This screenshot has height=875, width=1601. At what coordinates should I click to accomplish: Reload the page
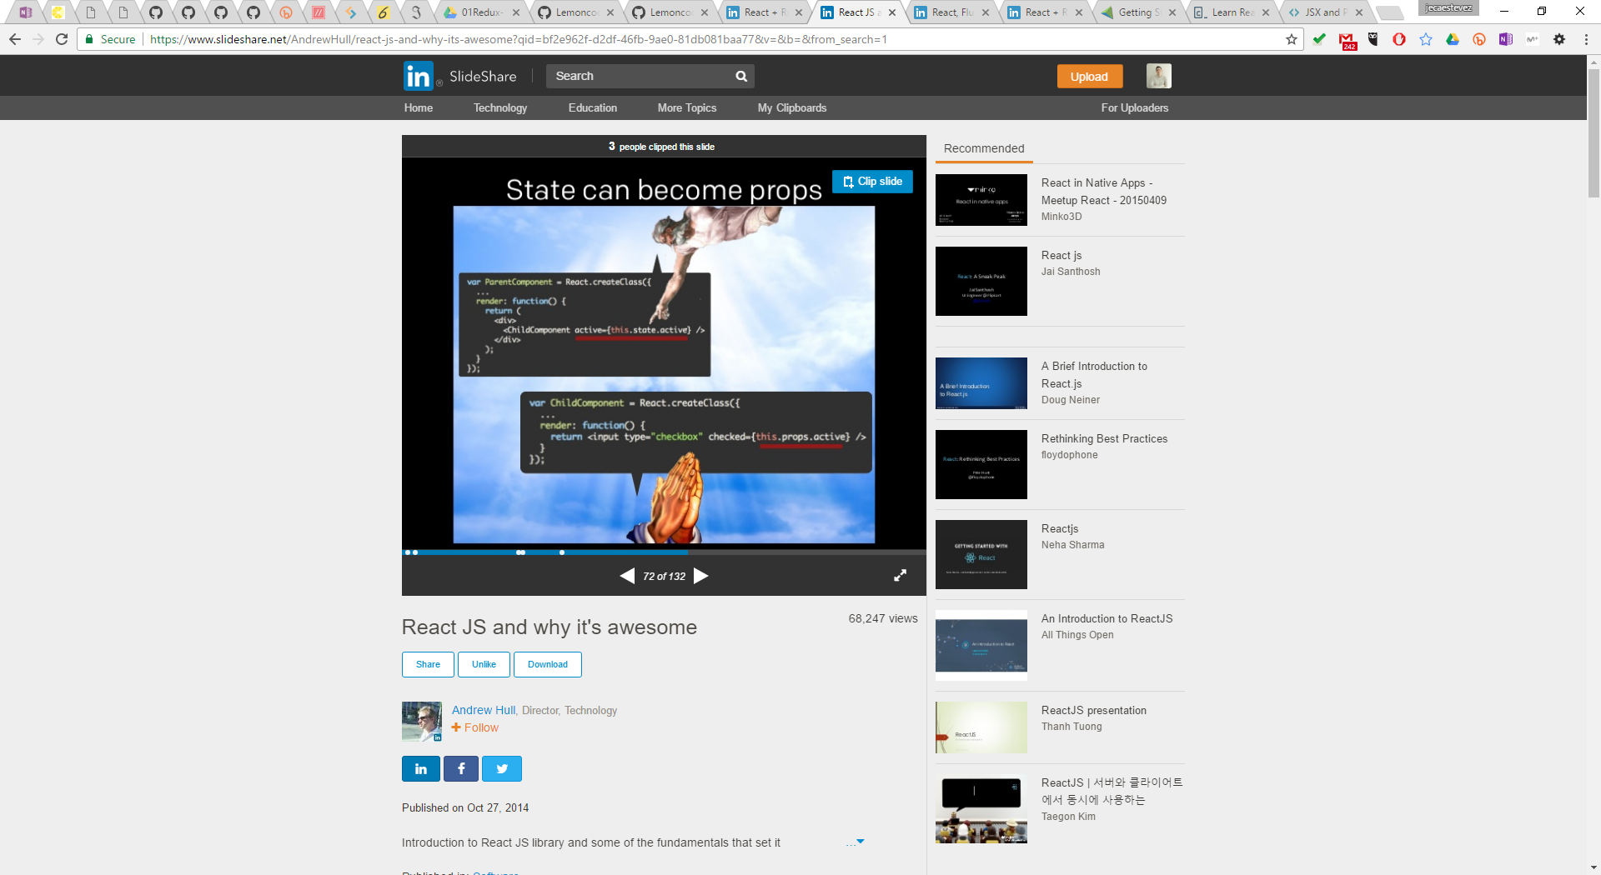pyautogui.click(x=62, y=39)
